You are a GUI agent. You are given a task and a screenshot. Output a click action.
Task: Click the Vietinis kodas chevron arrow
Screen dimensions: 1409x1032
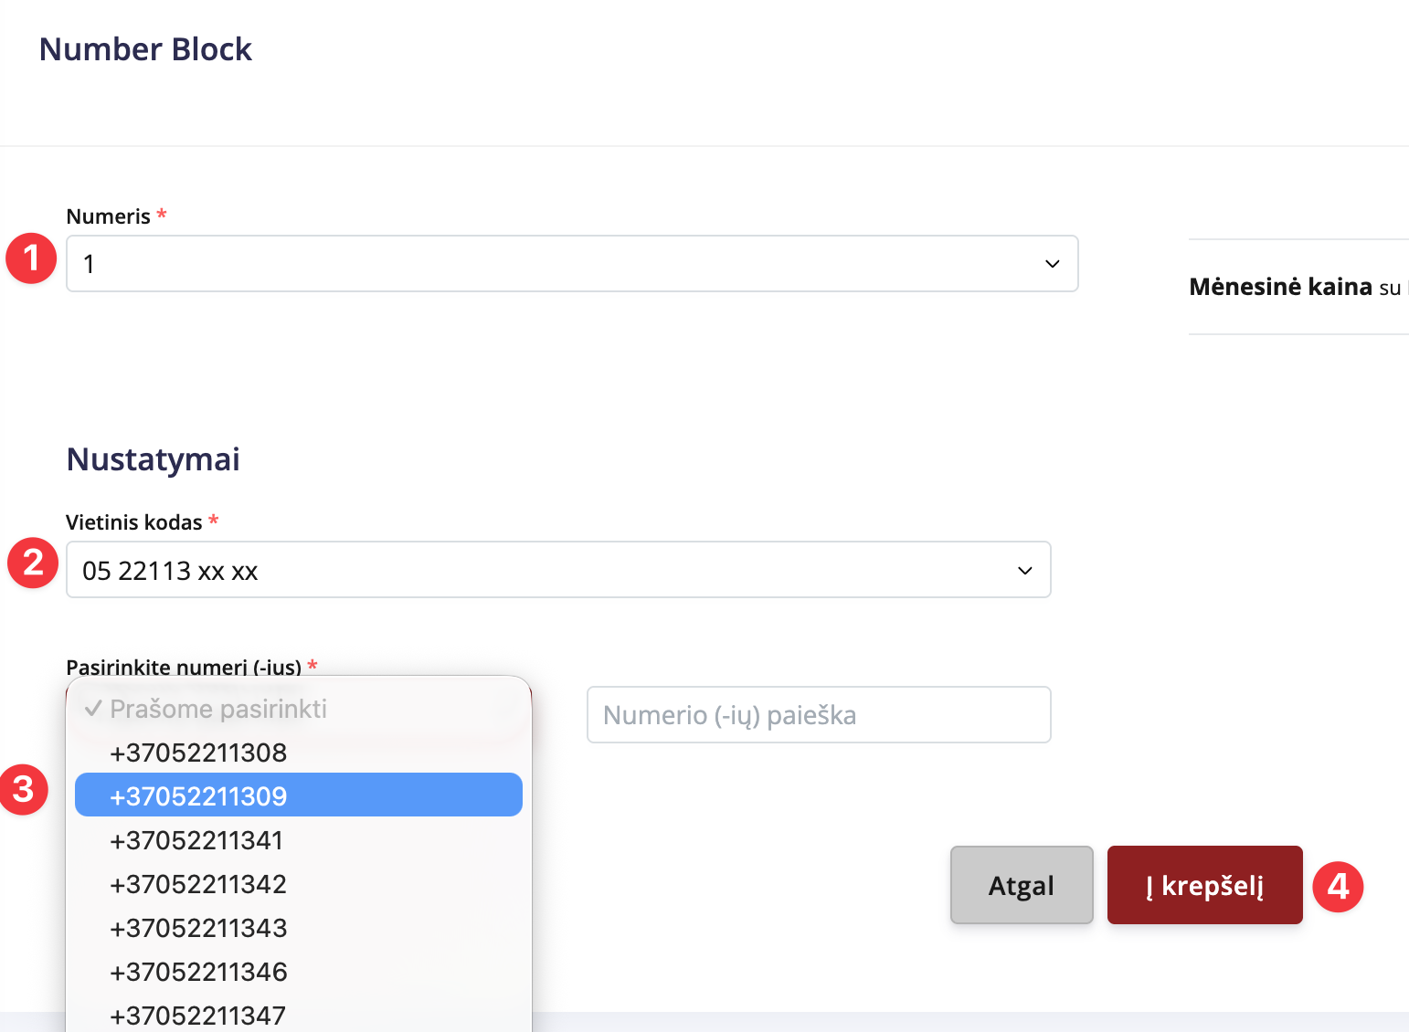click(x=1025, y=571)
